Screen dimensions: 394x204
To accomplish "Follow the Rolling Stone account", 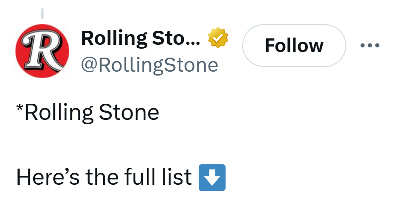I will (x=294, y=46).
